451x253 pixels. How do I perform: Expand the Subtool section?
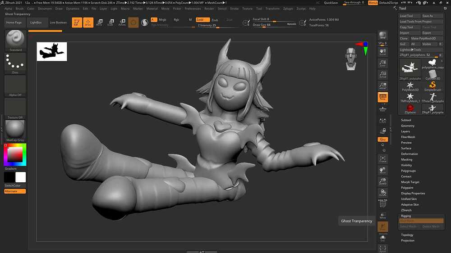(x=406, y=120)
